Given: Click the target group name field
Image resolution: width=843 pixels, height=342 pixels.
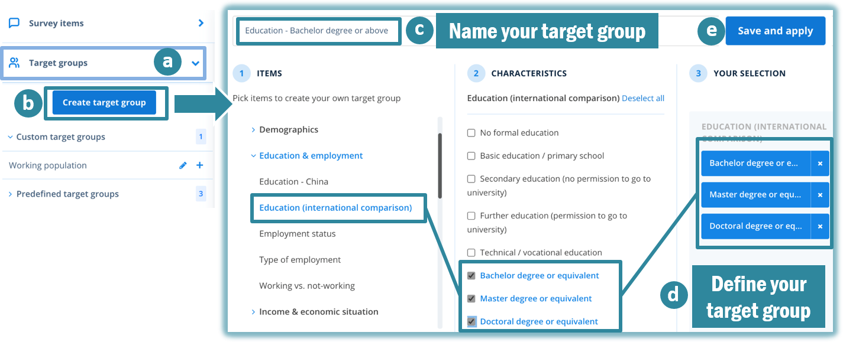Looking at the screenshot, I should point(318,31).
